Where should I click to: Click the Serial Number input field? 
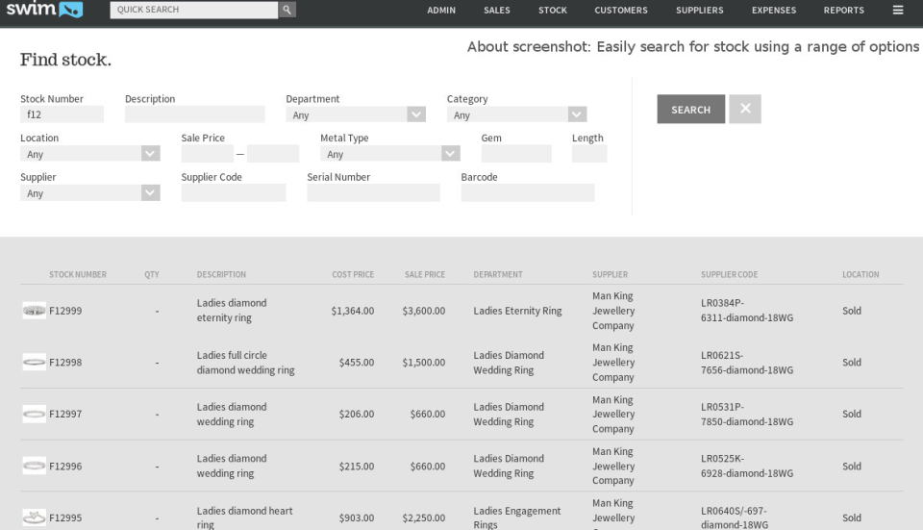click(373, 192)
